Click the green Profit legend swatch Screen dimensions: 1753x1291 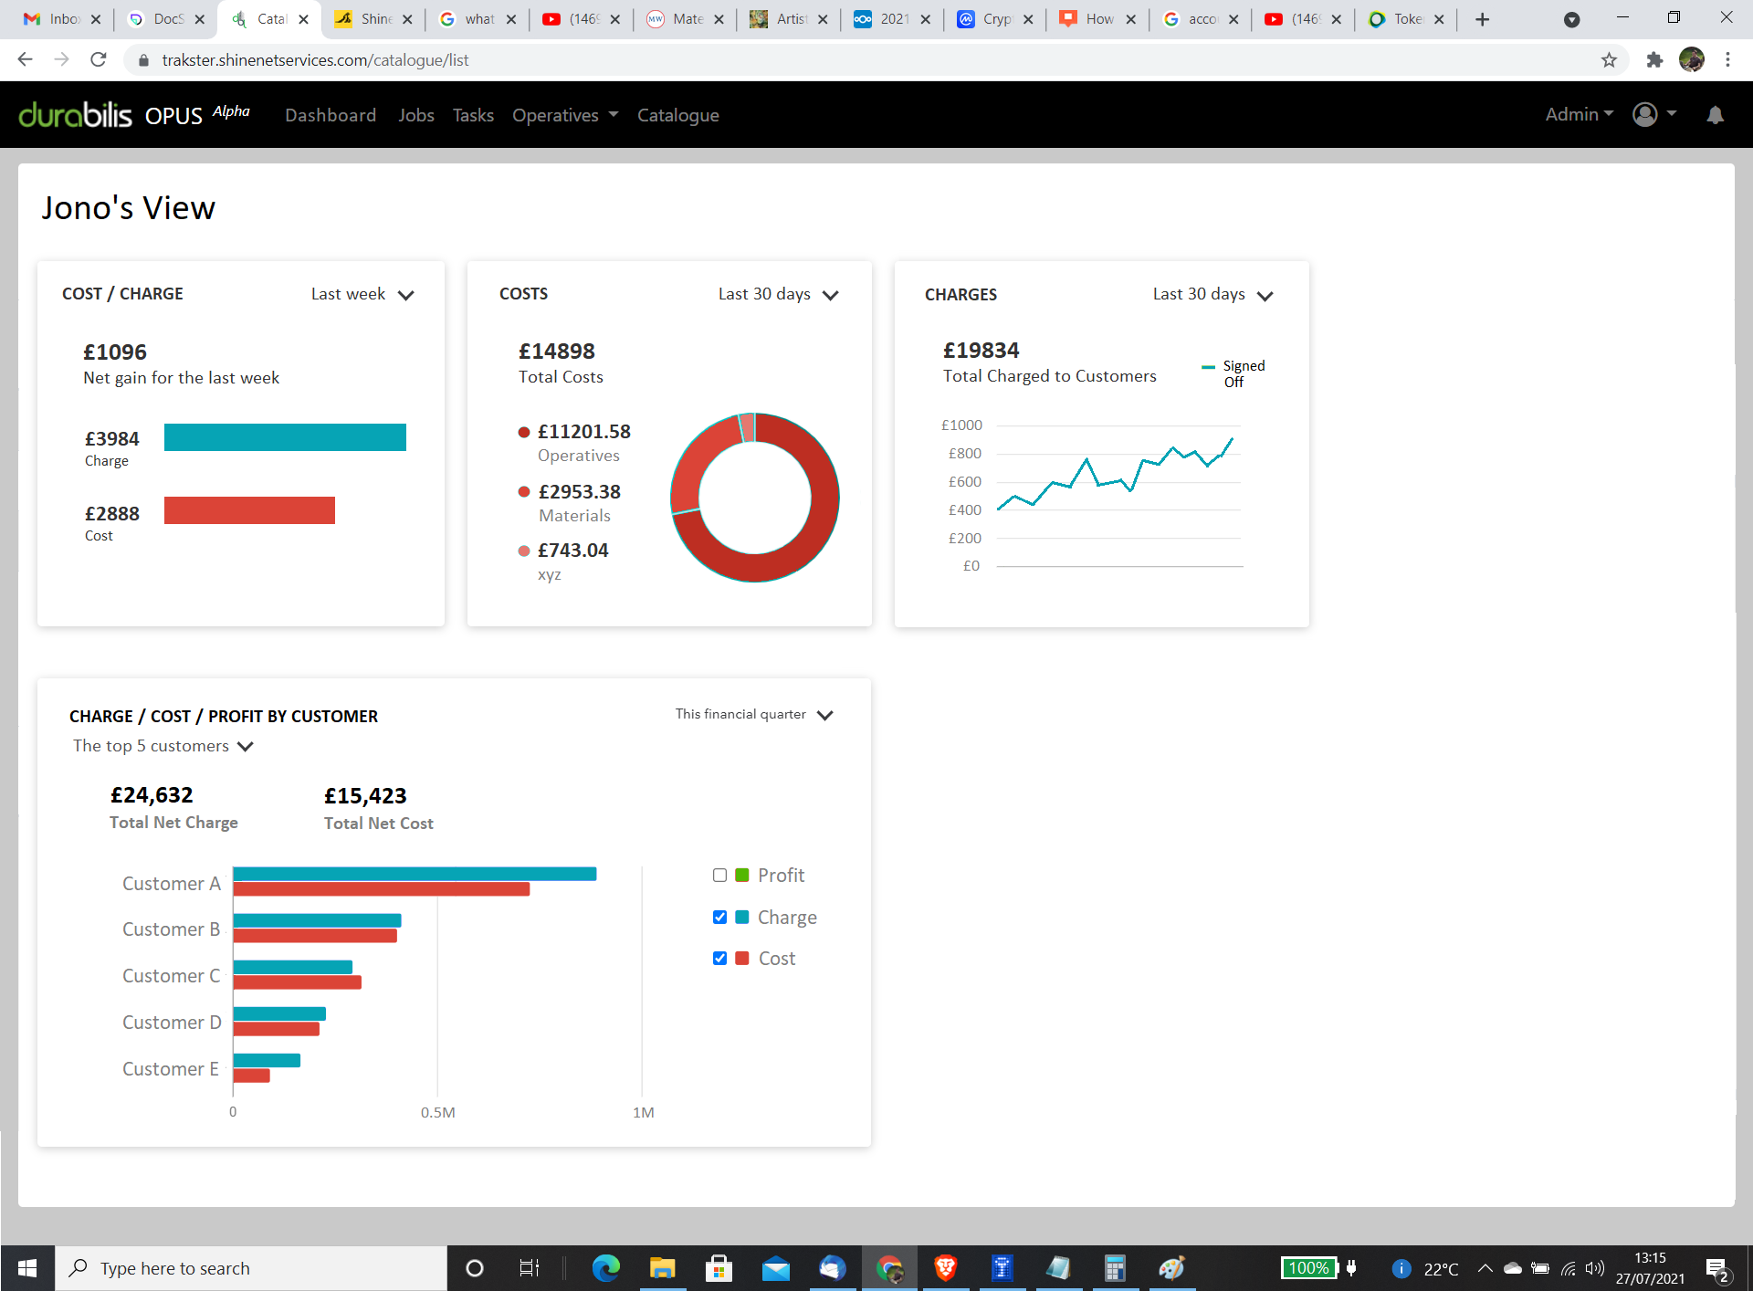pyautogui.click(x=742, y=876)
